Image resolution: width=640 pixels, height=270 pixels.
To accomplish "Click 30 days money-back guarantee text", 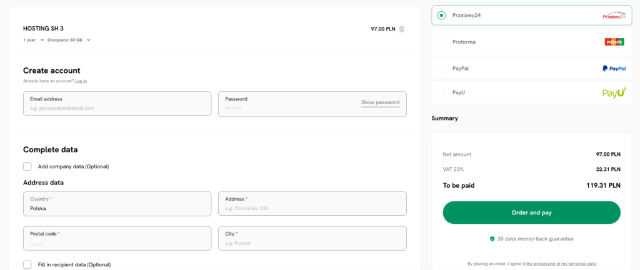I will tap(535, 239).
